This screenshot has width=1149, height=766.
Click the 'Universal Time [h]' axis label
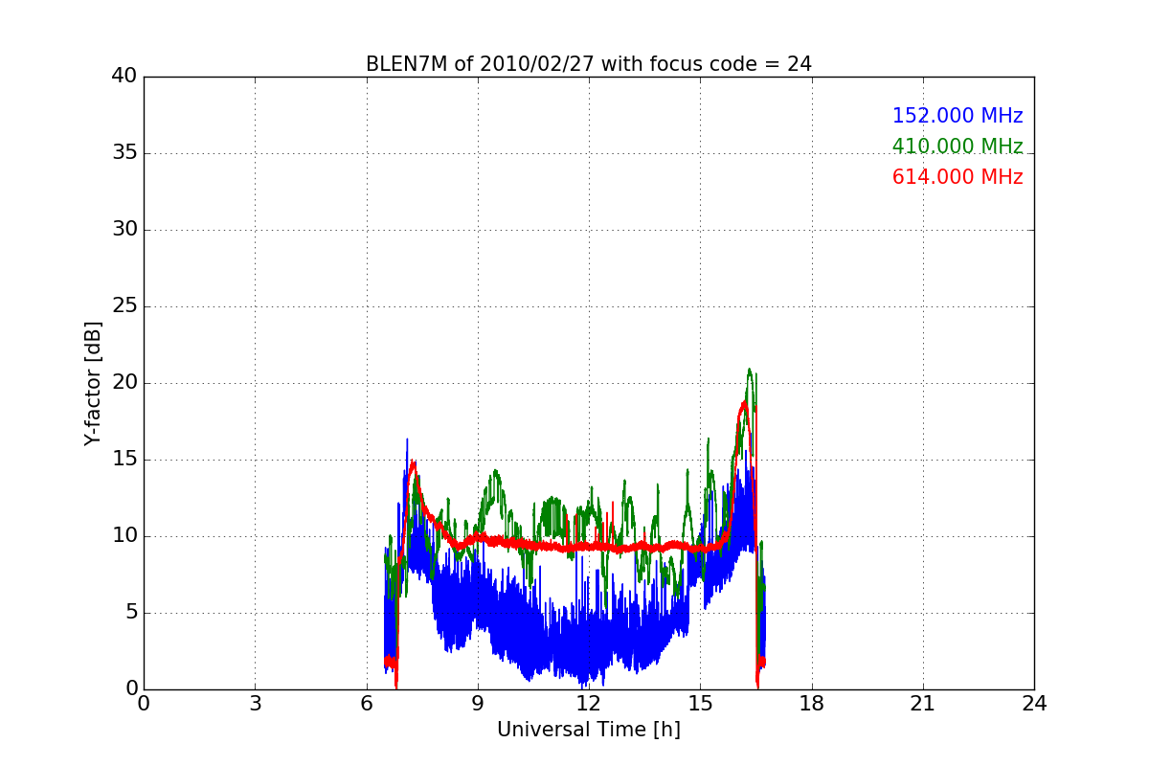[589, 730]
